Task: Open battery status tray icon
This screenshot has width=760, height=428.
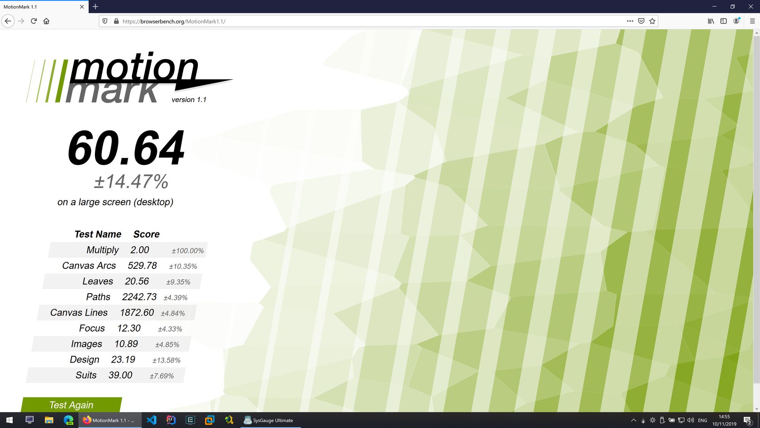Action: [x=671, y=420]
